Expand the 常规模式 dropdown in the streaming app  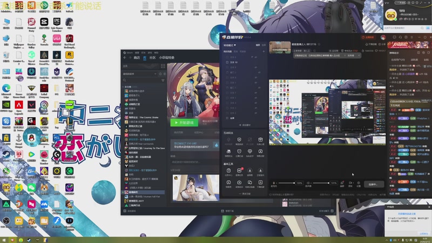point(230,45)
